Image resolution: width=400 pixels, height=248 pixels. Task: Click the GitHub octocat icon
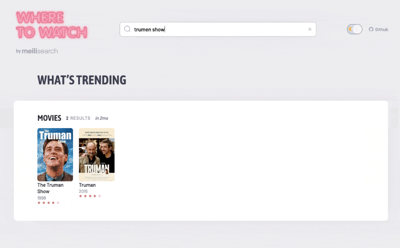tap(371, 29)
